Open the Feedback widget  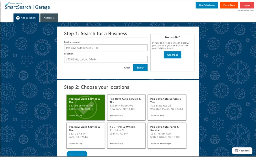tap(242, 151)
